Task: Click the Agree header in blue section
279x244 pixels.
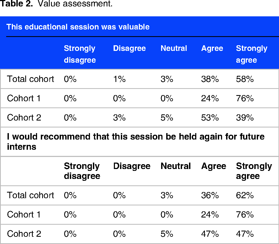Action: [x=212, y=48]
